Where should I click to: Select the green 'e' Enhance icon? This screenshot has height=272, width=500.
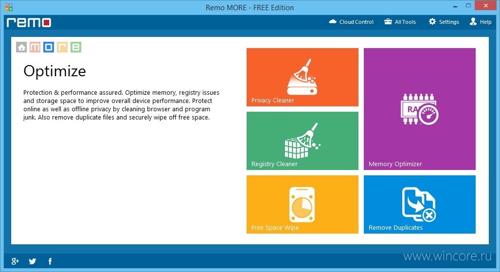(76, 47)
